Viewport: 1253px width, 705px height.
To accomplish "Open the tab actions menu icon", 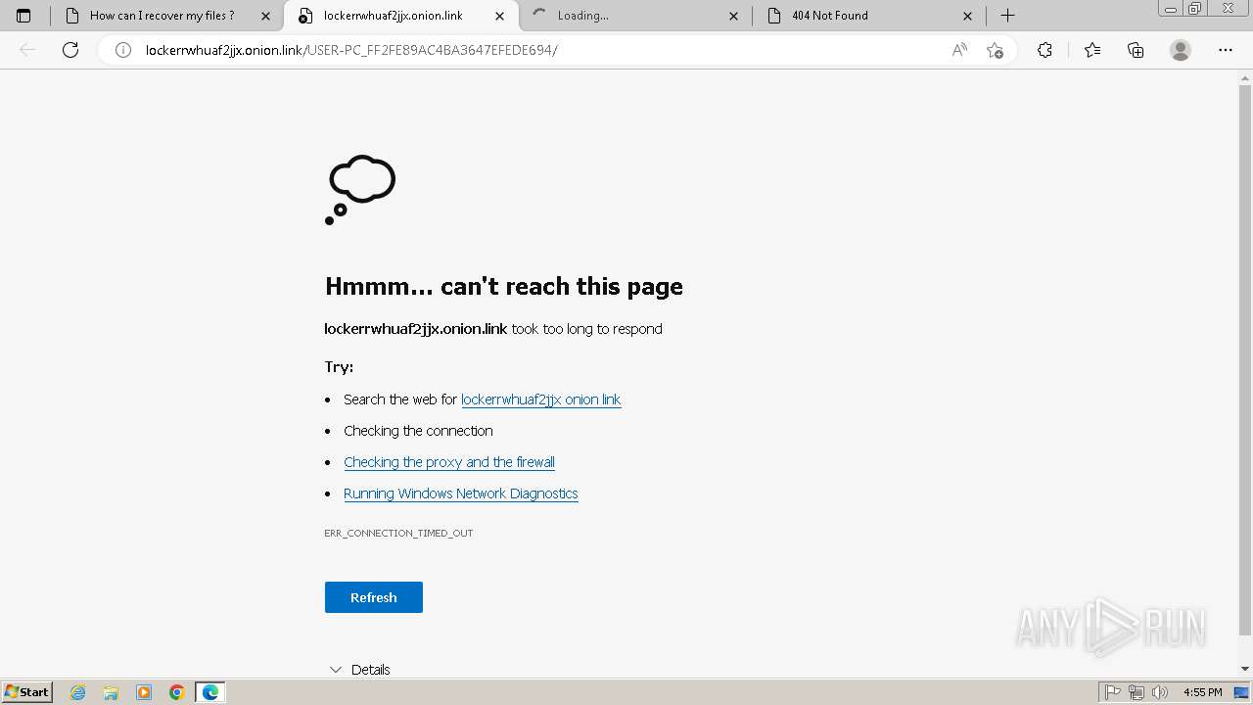I will click(x=23, y=16).
